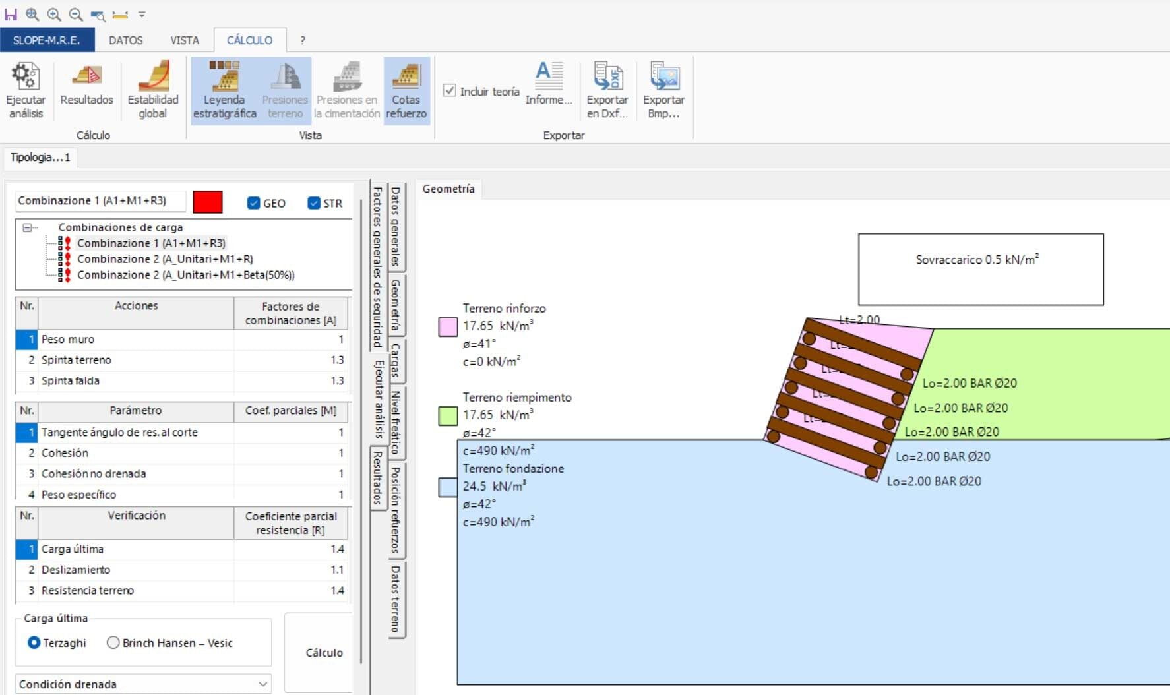Open the Datos terreno vertical tab
This screenshot has height=695, width=1170.
point(396,598)
